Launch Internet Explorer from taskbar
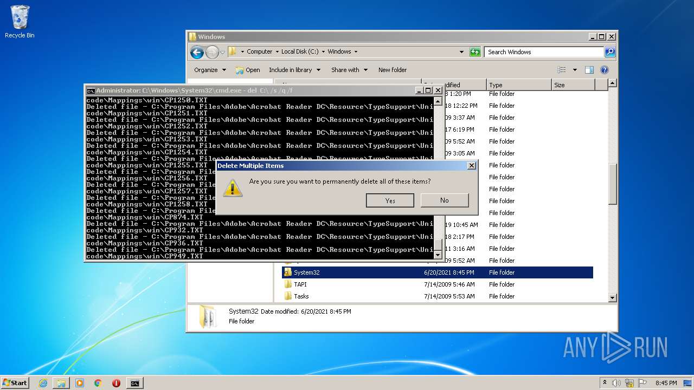Viewport: 694px width, 390px height. click(x=43, y=383)
